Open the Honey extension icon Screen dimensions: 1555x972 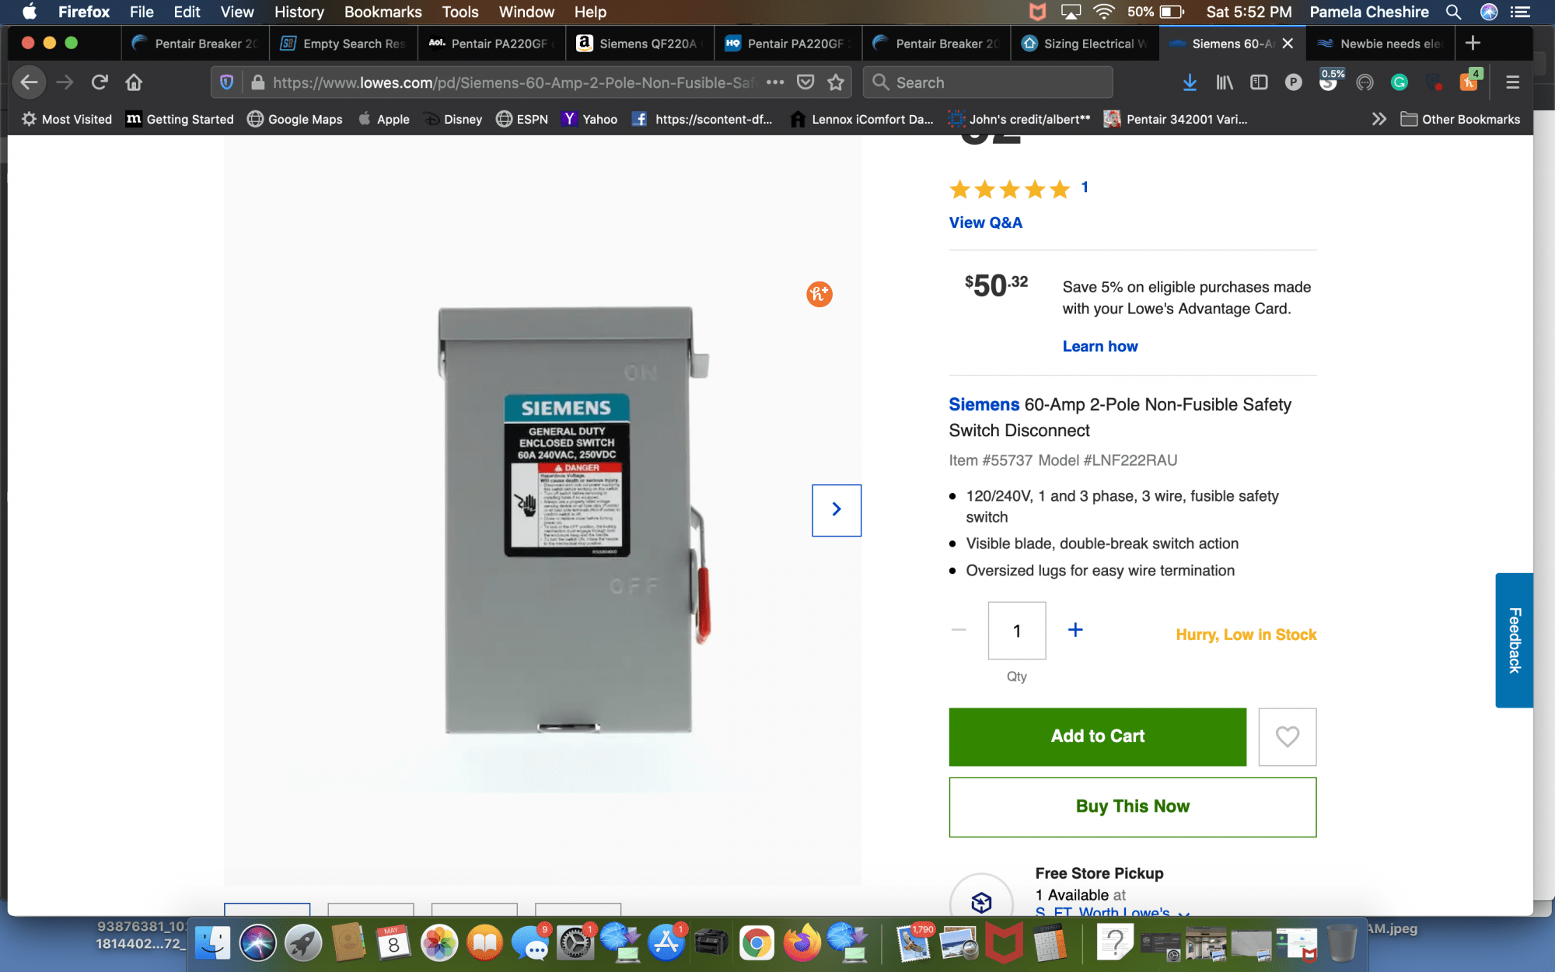1469,82
